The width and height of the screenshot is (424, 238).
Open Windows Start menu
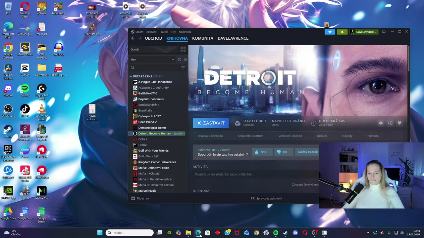[x=100, y=233]
